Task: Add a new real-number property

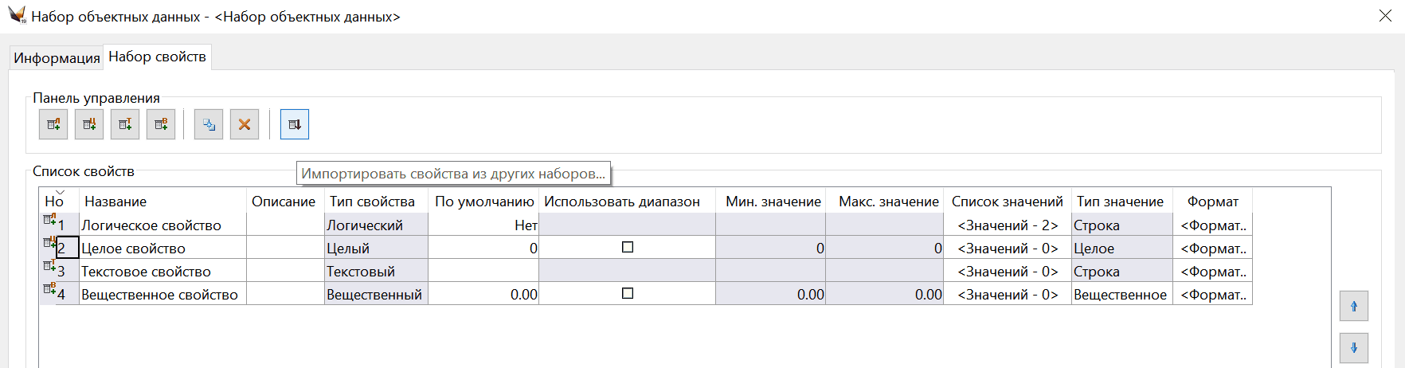Action: pyautogui.click(x=161, y=124)
